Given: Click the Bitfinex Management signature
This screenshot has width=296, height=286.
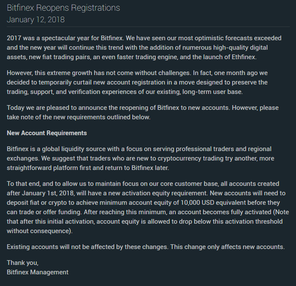Looking at the screenshot, I should click(38, 272).
